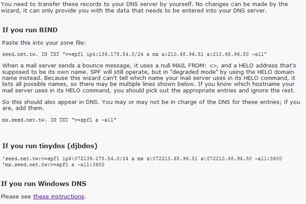Click the paragraph about bounce messages
This screenshot has height=204, width=306.
pos(149,78)
